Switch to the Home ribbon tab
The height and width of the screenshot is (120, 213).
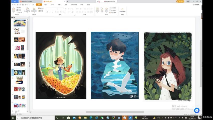coord(39,5)
